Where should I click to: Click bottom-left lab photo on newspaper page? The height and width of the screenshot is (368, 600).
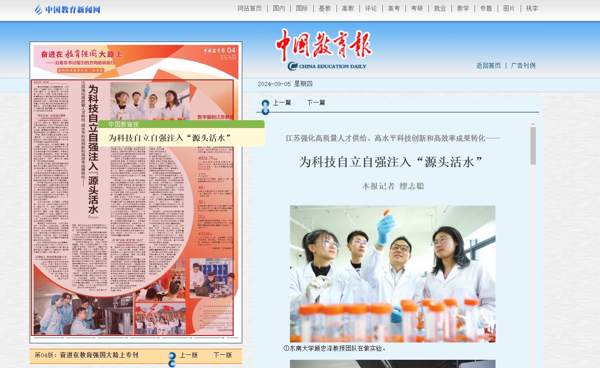point(83,314)
